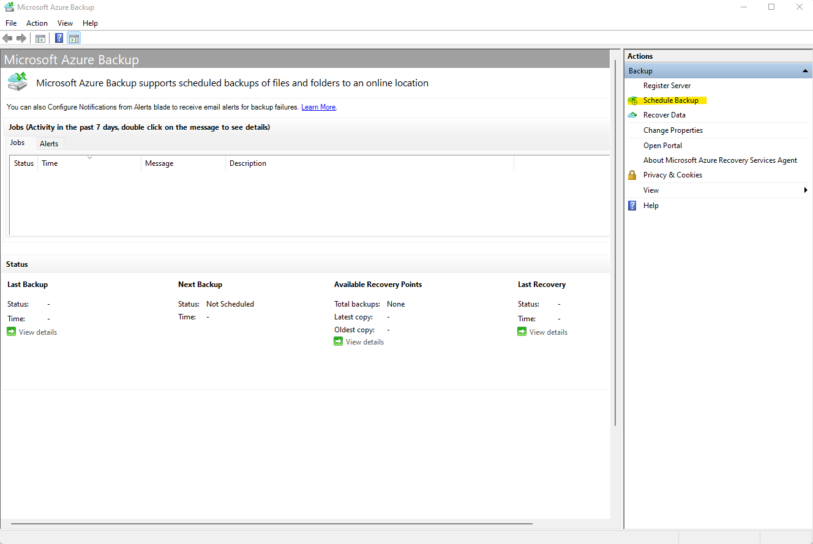Screen dimensions: 813x544
Task: Open Change Properties action
Action: tap(673, 130)
